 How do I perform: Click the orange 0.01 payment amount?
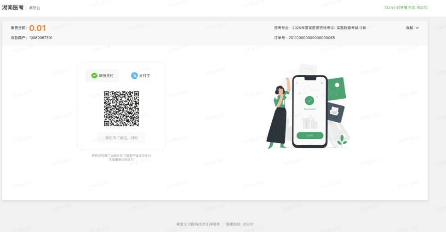click(x=37, y=28)
